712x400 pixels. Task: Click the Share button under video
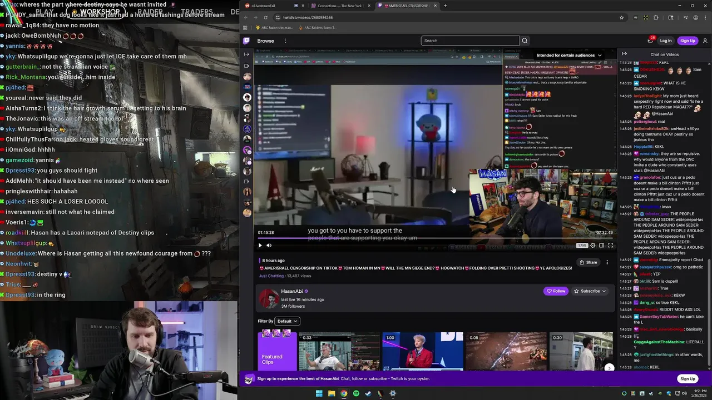pyautogui.click(x=588, y=262)
